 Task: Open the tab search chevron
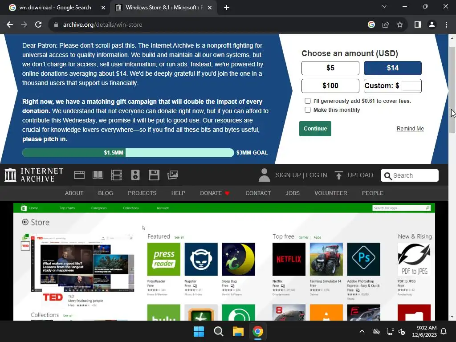click(384, 6)
